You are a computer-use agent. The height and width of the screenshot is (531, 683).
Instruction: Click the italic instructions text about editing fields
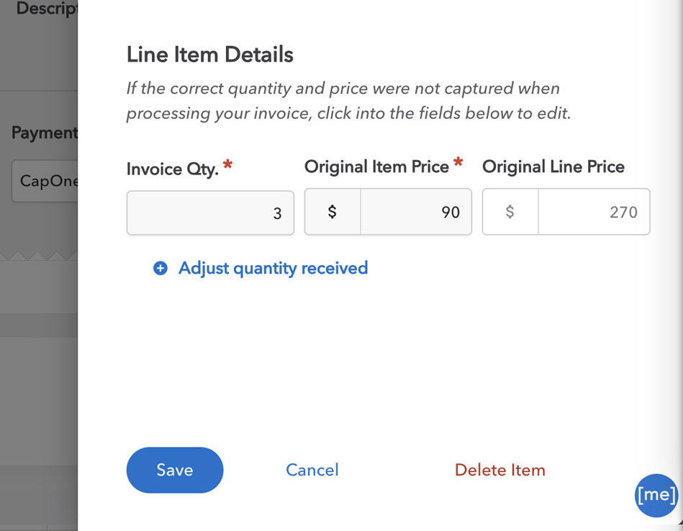pyautogui.click(x=348, y=101)
